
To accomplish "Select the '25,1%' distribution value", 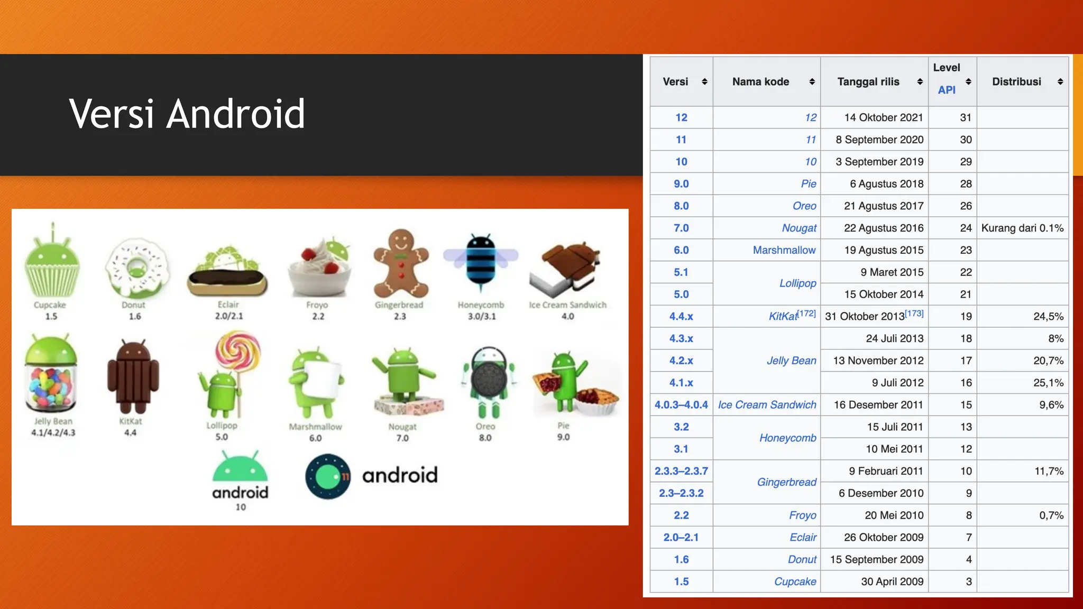I will [1049, 383].
